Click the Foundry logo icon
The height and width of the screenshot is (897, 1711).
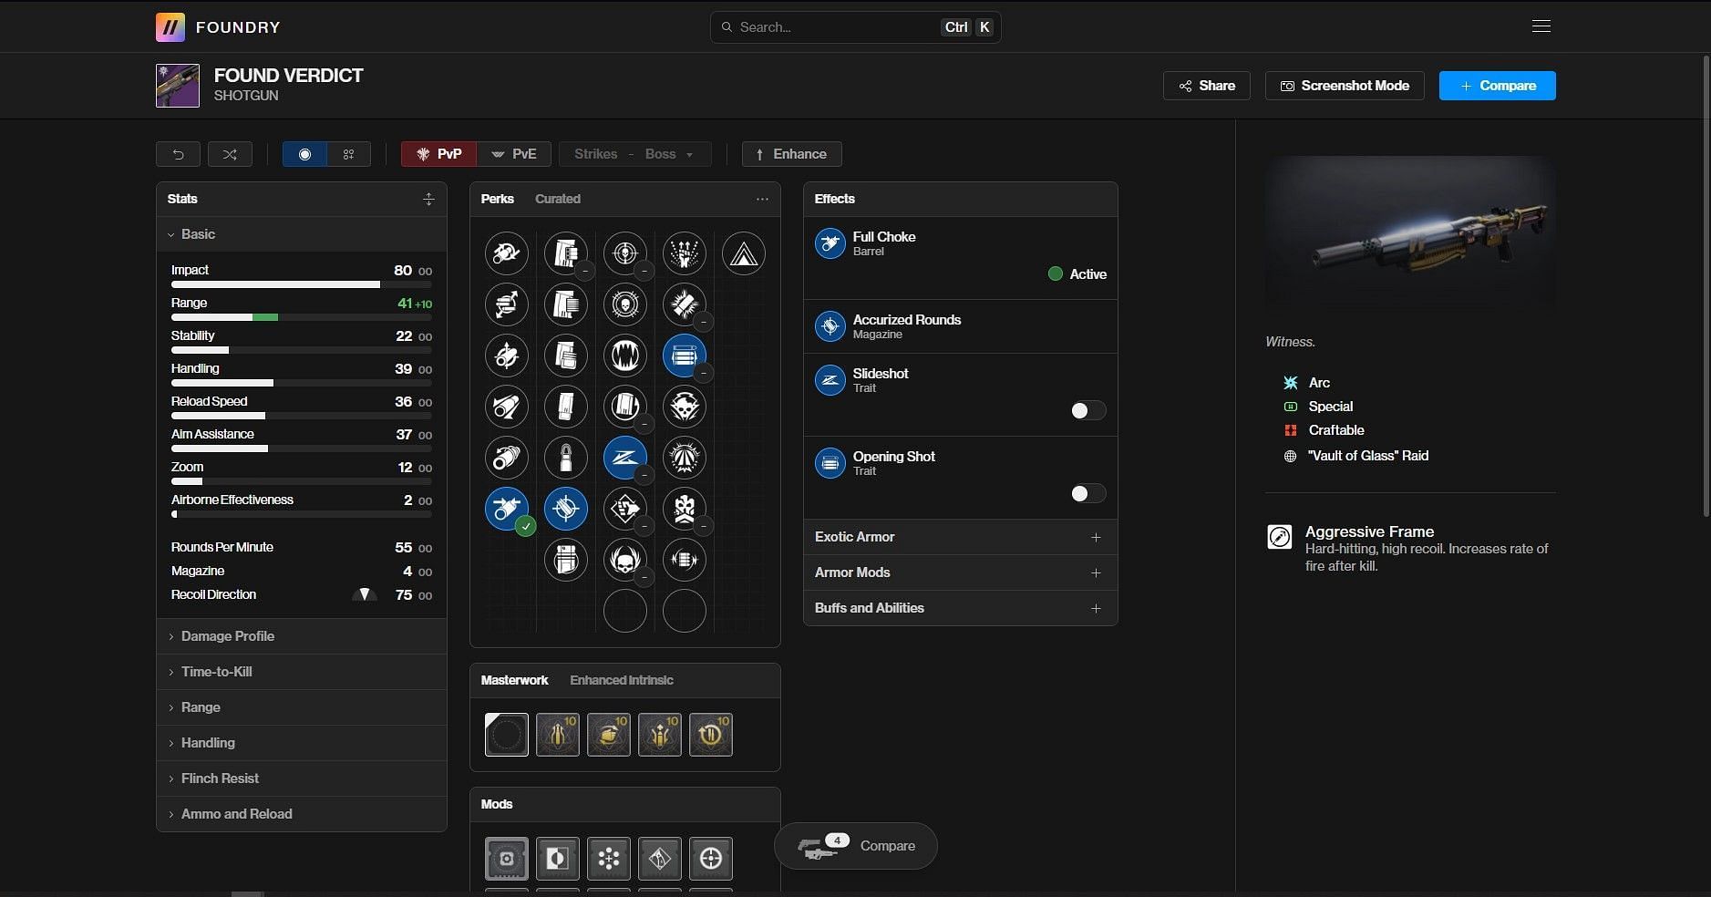(170, 26)
